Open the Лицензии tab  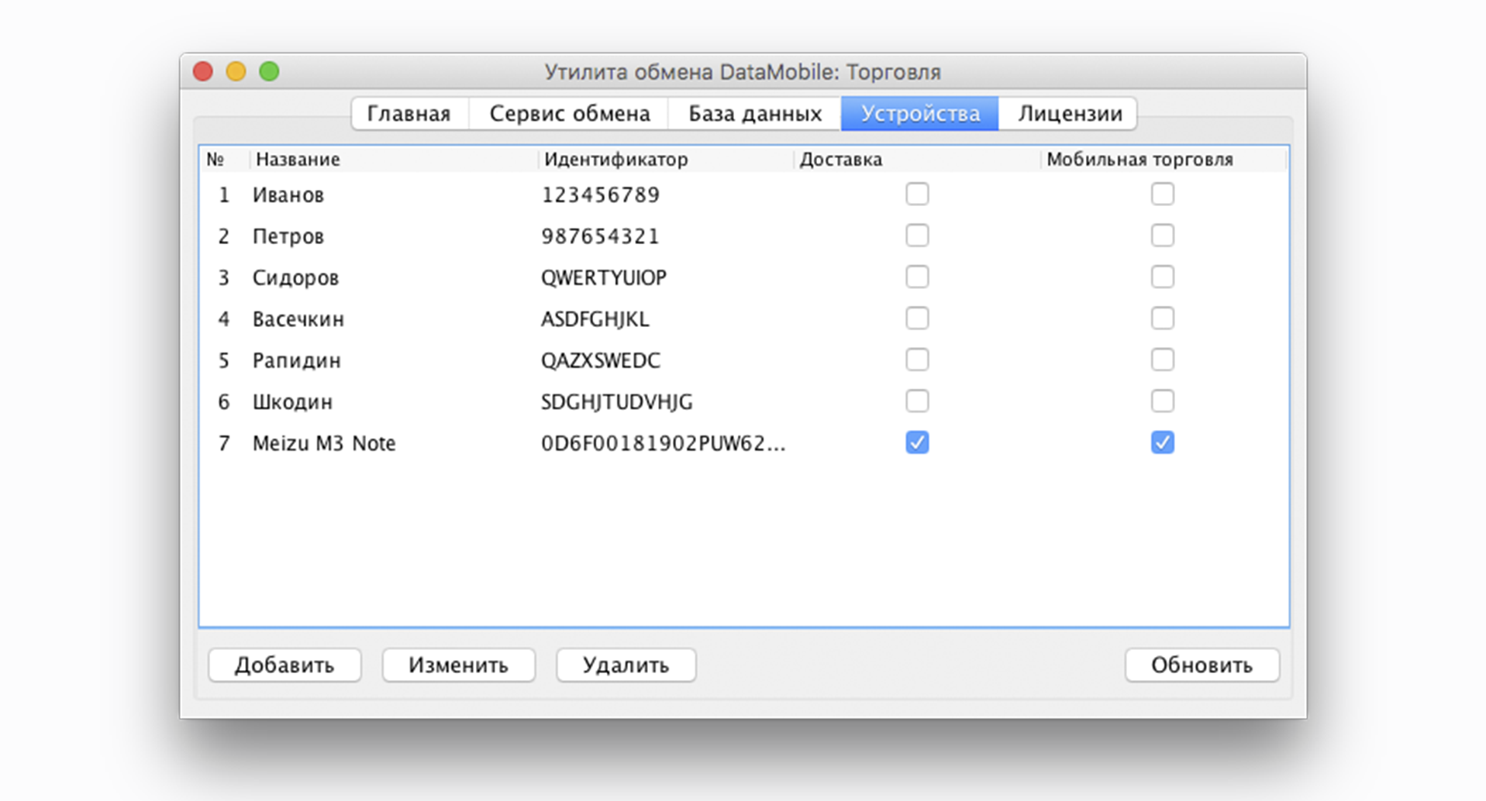[1069, 114]
